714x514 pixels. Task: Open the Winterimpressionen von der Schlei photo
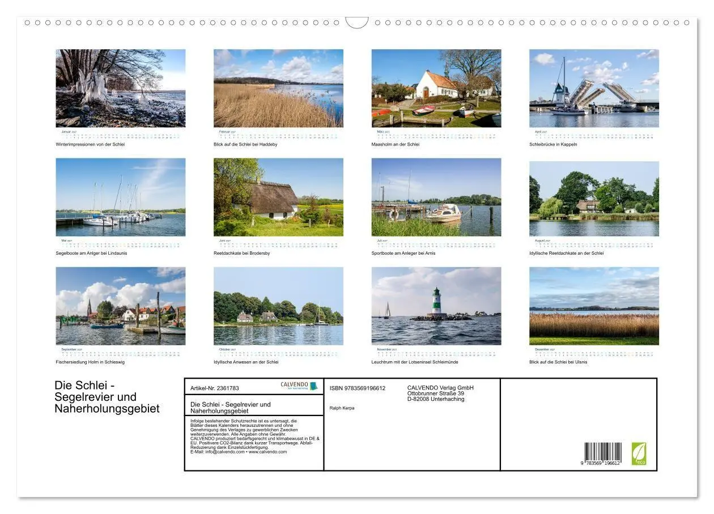pos(121,88)
